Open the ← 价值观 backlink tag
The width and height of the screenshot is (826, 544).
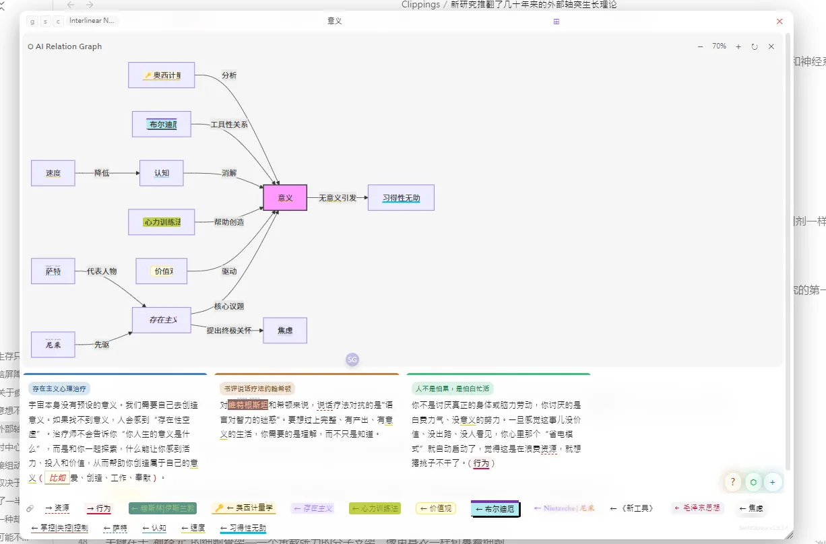point(436,508)
